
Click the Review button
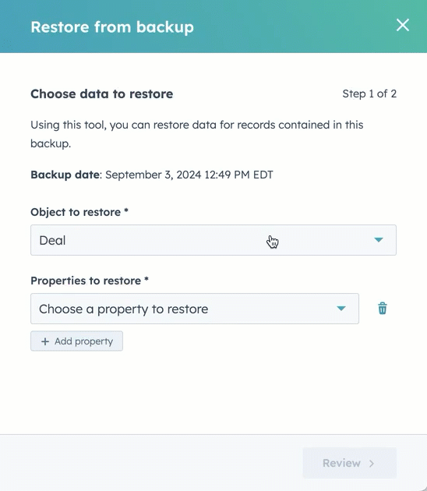point(349,463)
